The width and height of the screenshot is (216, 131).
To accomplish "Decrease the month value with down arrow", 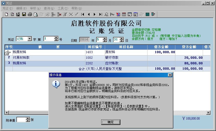I will click(x=105, y=41).
